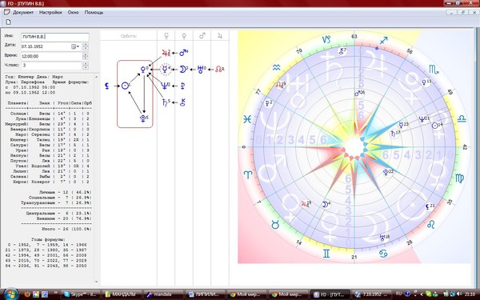The width and height of the screenshot is (480, 300).
Task: Open the Настройки menu
Action: coord(50,13)
